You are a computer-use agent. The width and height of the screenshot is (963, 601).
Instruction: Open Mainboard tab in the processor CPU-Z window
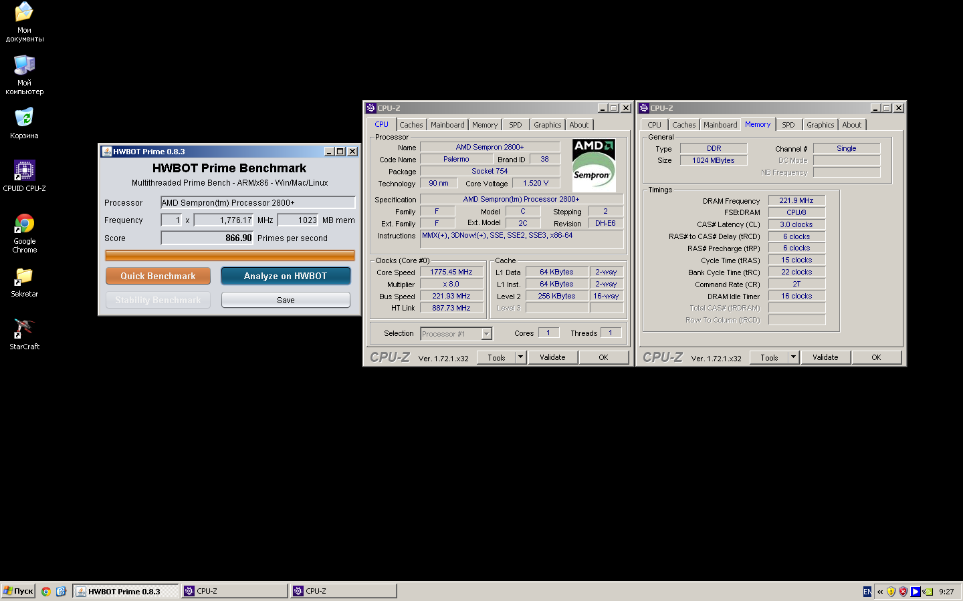447,125
